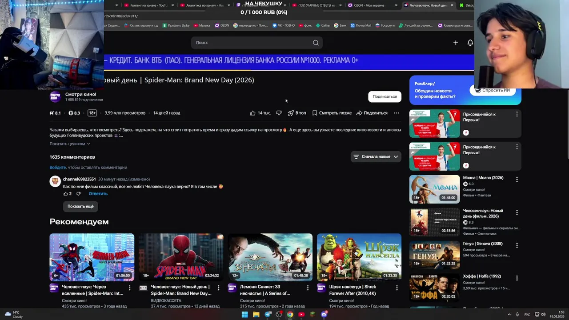Click the plus upload icon in header
569x320 pixels.
(x=455, y=43)
